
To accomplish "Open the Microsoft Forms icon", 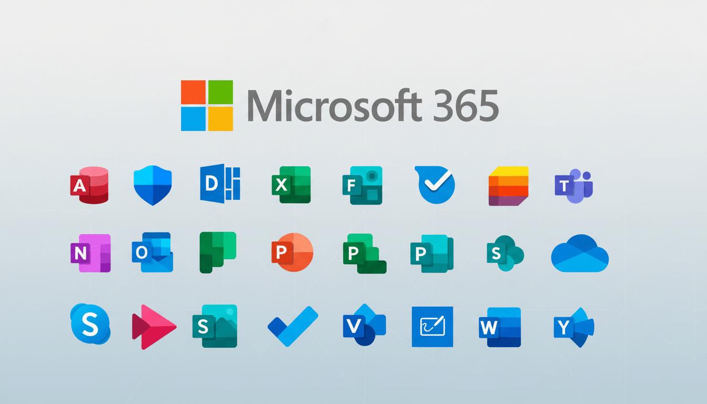I will 363,185.
